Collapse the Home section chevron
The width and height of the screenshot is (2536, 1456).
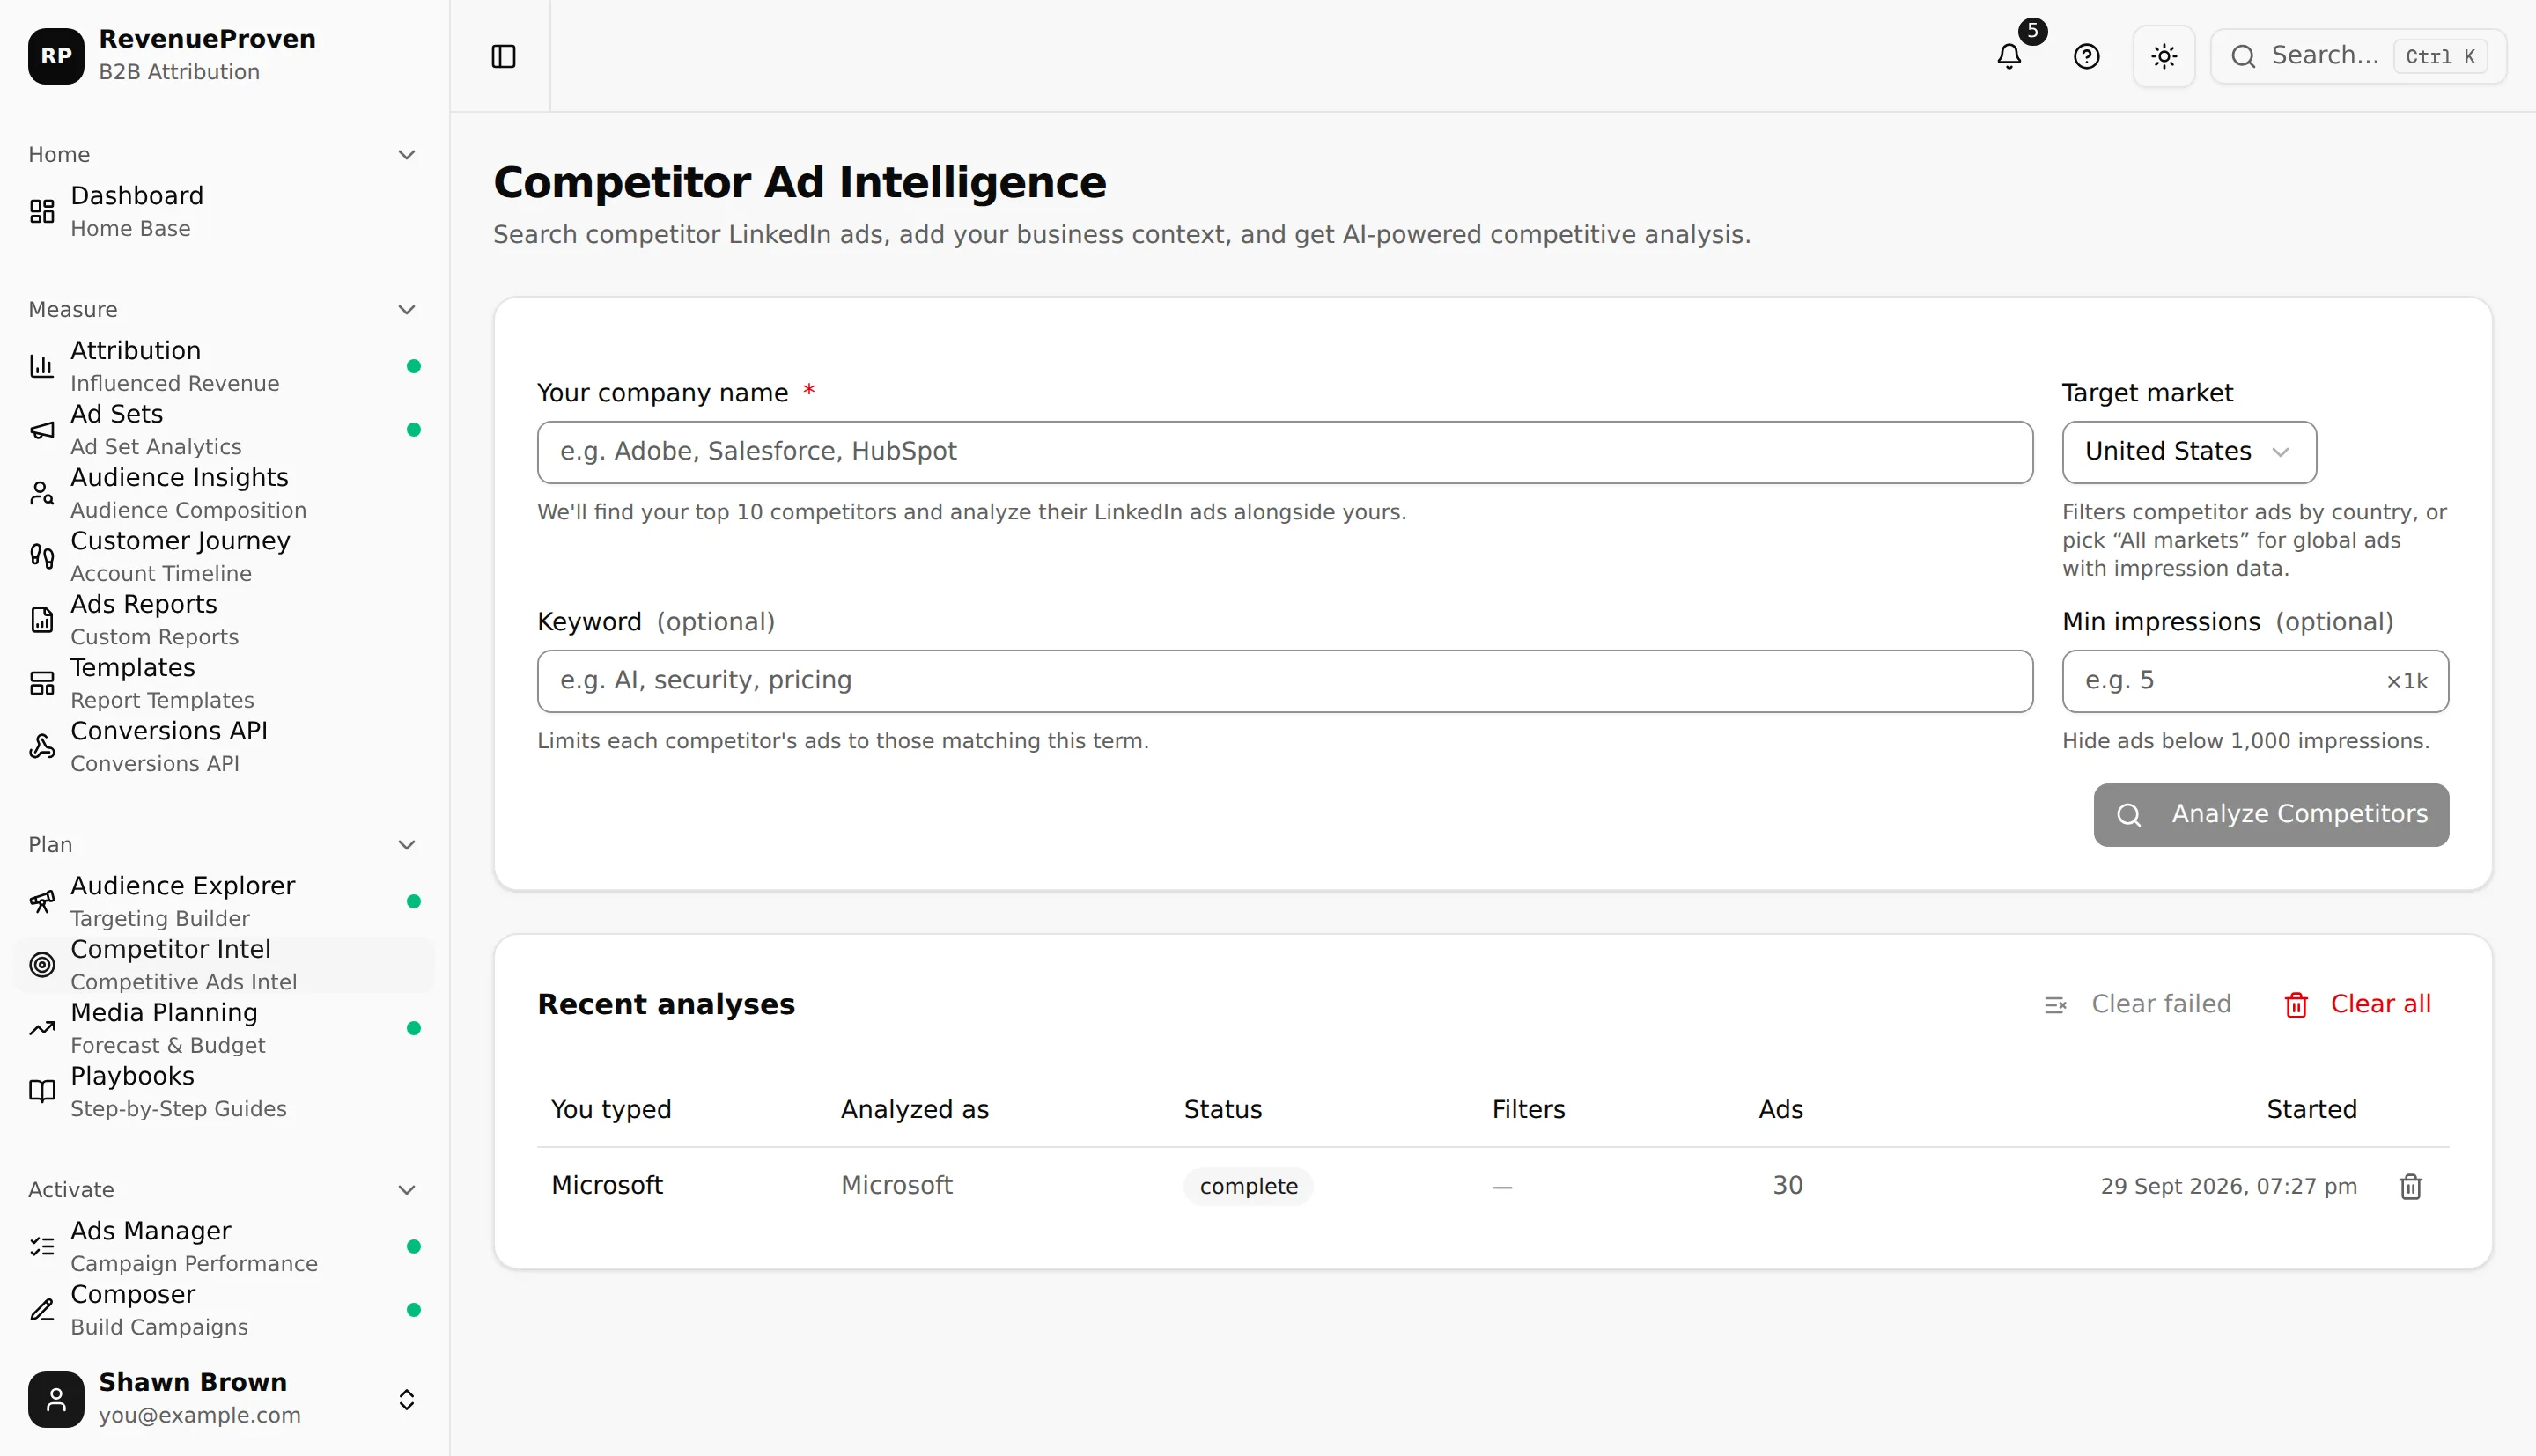pyautogui.click(x=407, y=154)
